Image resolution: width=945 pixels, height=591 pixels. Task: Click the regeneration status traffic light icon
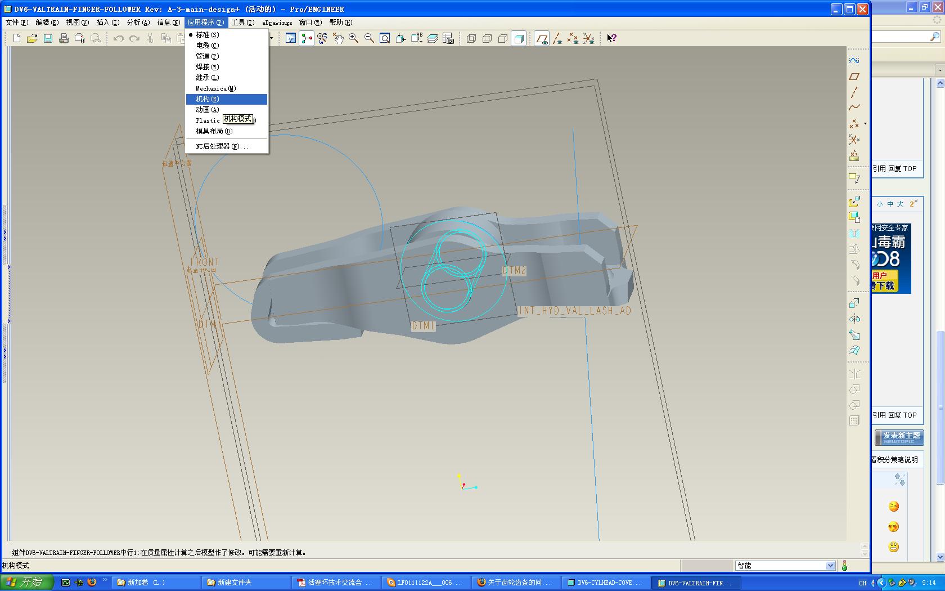click(x=844, y=566)
